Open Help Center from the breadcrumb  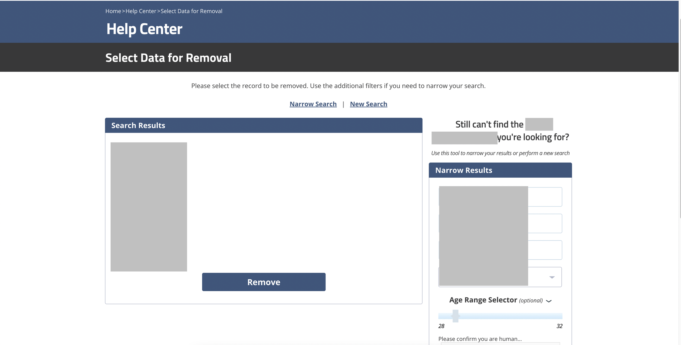pos(141,11)
